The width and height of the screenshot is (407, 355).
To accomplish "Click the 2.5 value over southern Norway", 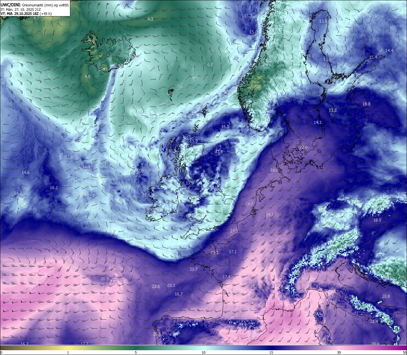I will (x=259, y=87).
